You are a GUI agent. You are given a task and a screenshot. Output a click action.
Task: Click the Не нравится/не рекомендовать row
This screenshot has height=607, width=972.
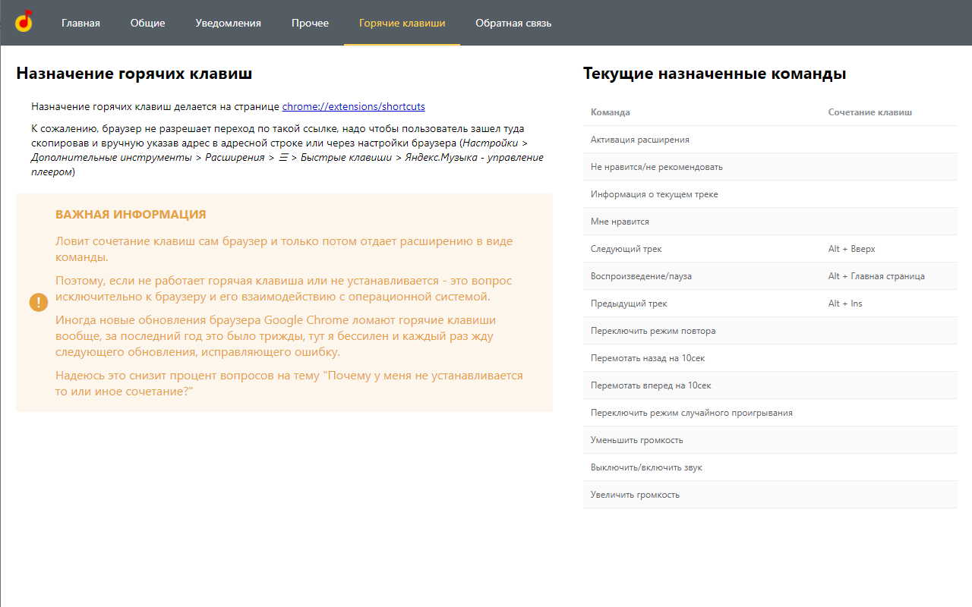click(x=769, y=166)
